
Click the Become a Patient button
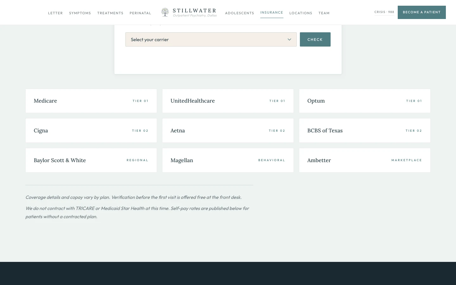point(422,12)
